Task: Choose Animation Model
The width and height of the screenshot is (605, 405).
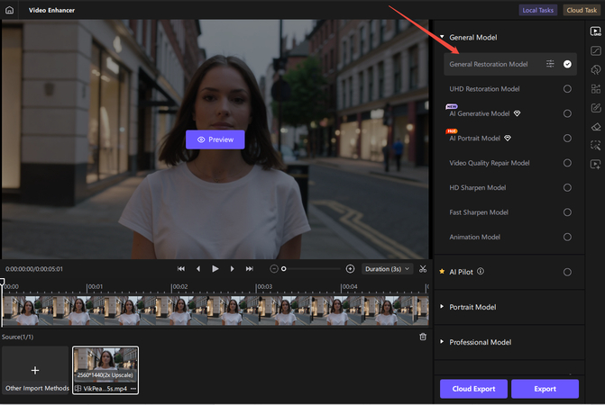Action: point(567,237)
